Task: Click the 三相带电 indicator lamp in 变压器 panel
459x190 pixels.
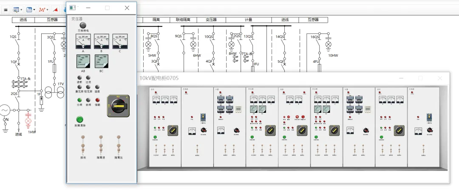Action: click(83, 25)
